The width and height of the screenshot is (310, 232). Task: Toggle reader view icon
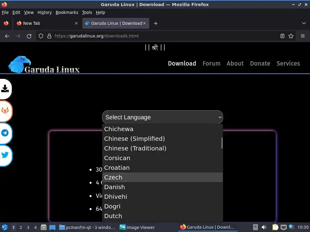(x=282, y=36)
